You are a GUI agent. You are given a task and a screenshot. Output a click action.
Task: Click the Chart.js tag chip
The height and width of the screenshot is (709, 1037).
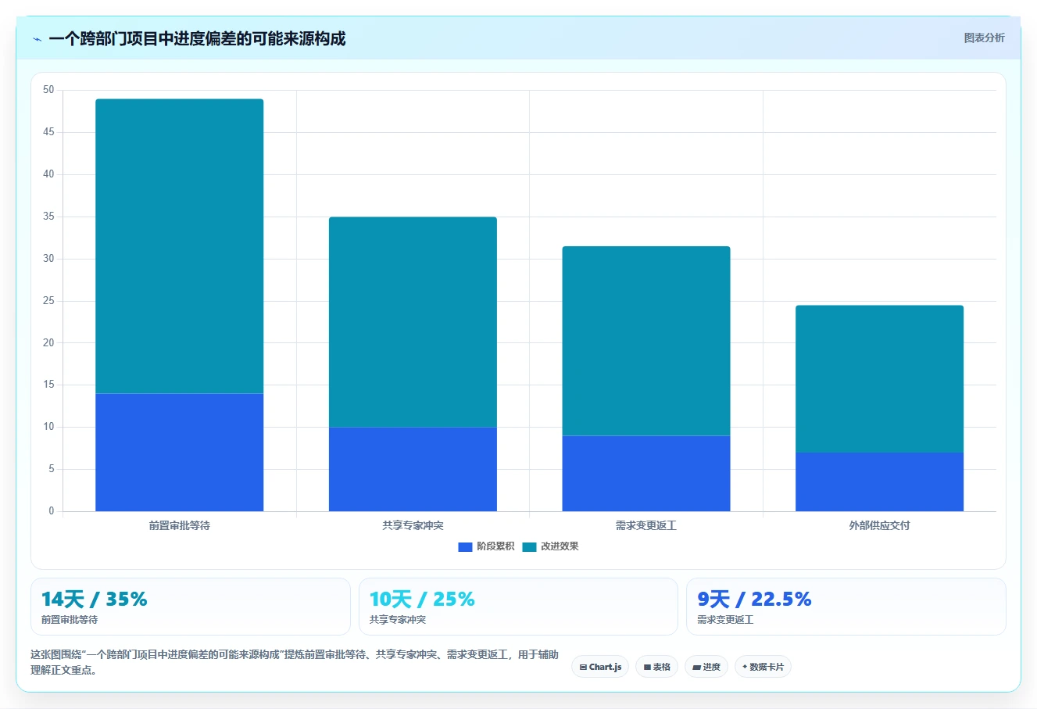(x=600, y=667)
